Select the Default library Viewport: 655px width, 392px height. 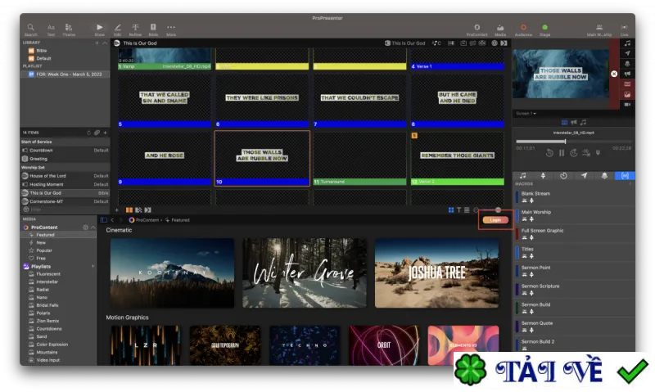pyautogui.click(x=43, y=58)
